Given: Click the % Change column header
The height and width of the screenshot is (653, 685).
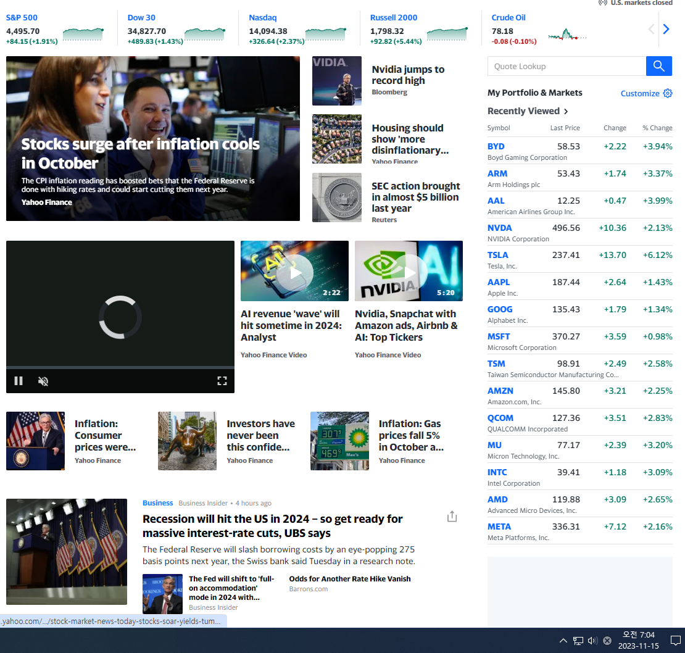Looking at the screenshot, I should (657, 128).
